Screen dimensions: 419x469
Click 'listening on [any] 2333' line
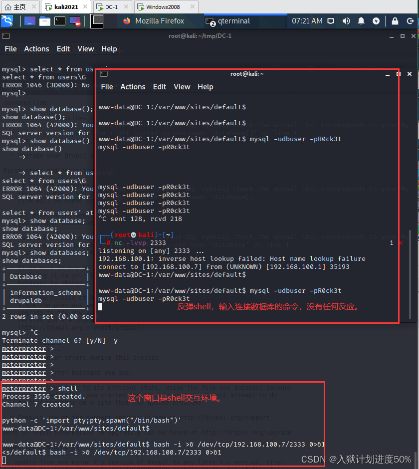pos(151,250)
